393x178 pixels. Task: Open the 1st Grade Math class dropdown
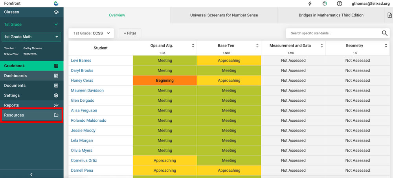click(x=31, y=37)
